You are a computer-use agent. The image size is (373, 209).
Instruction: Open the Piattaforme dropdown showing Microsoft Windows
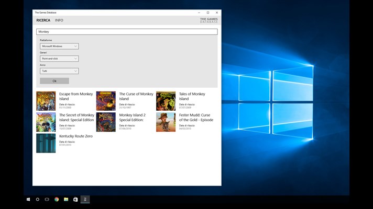point(59,47)
